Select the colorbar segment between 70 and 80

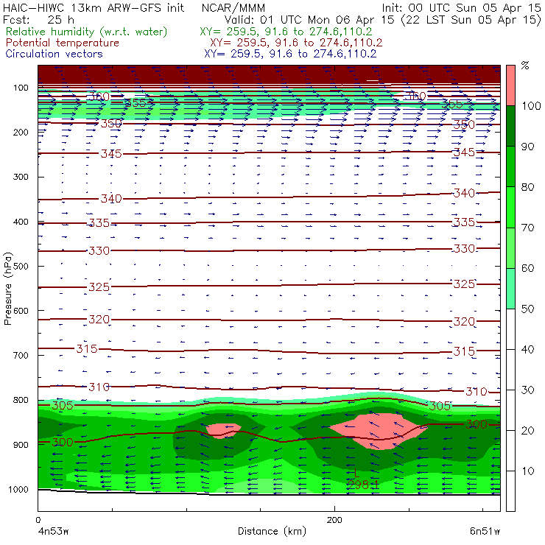(x=510, y=207)
